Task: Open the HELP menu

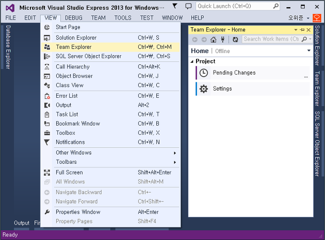Action: (x=197, y=18)
